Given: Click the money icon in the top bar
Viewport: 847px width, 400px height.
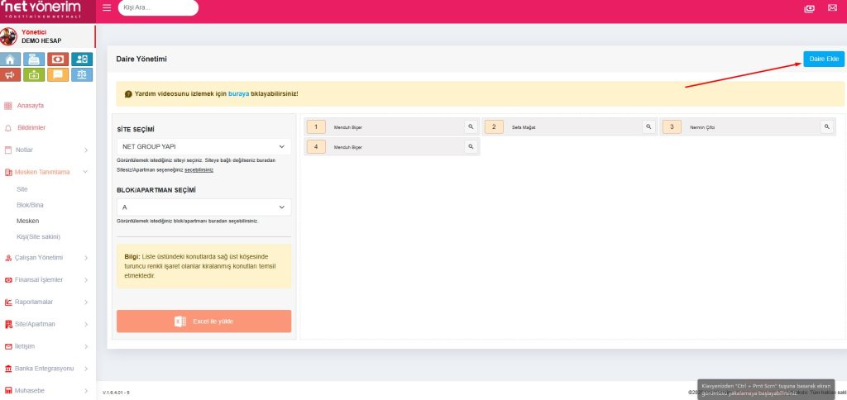Looking at the screenshot, I should [x=809, y=8].
